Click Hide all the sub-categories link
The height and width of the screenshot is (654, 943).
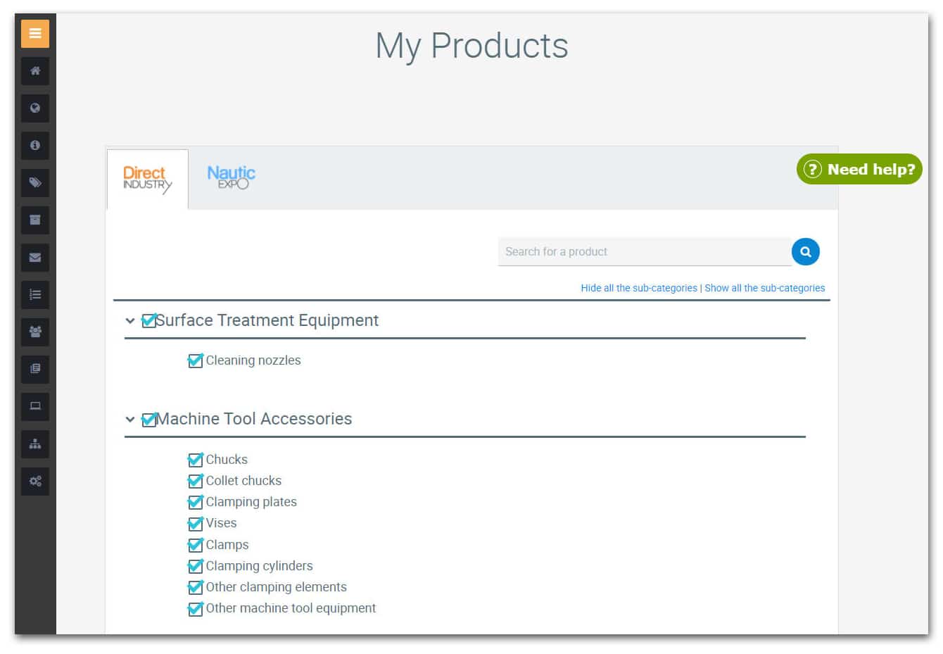(x=639, y=288)
